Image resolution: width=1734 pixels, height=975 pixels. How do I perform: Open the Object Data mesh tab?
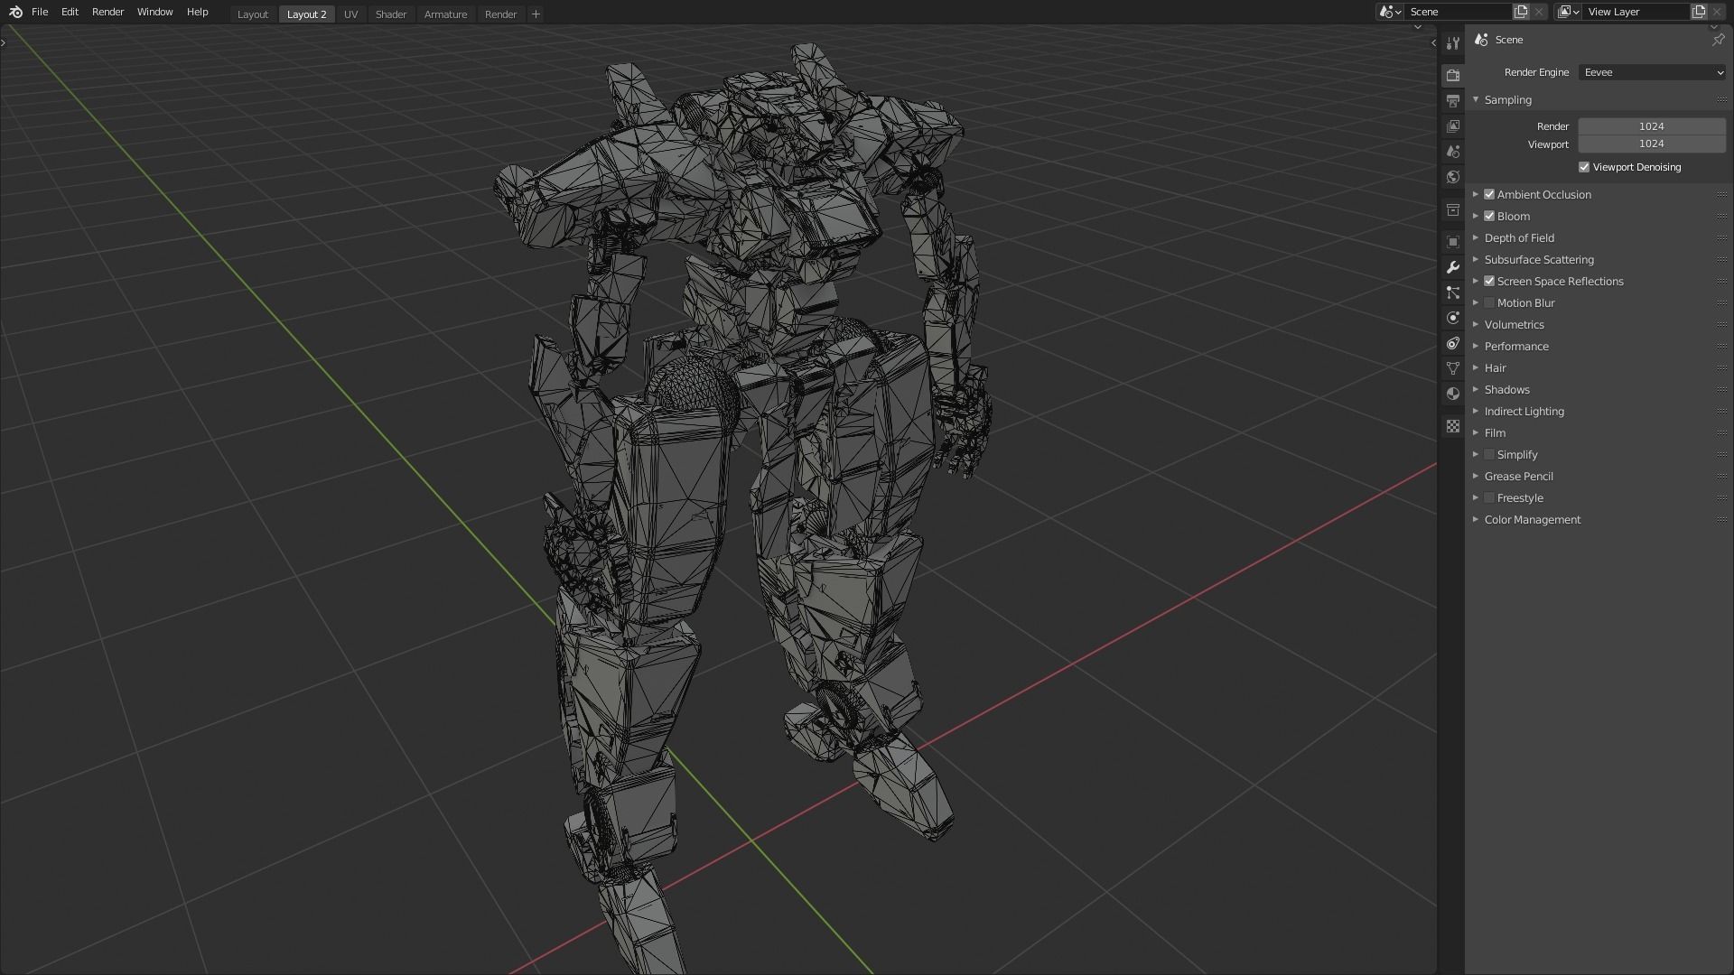[x=1452, y=368]
